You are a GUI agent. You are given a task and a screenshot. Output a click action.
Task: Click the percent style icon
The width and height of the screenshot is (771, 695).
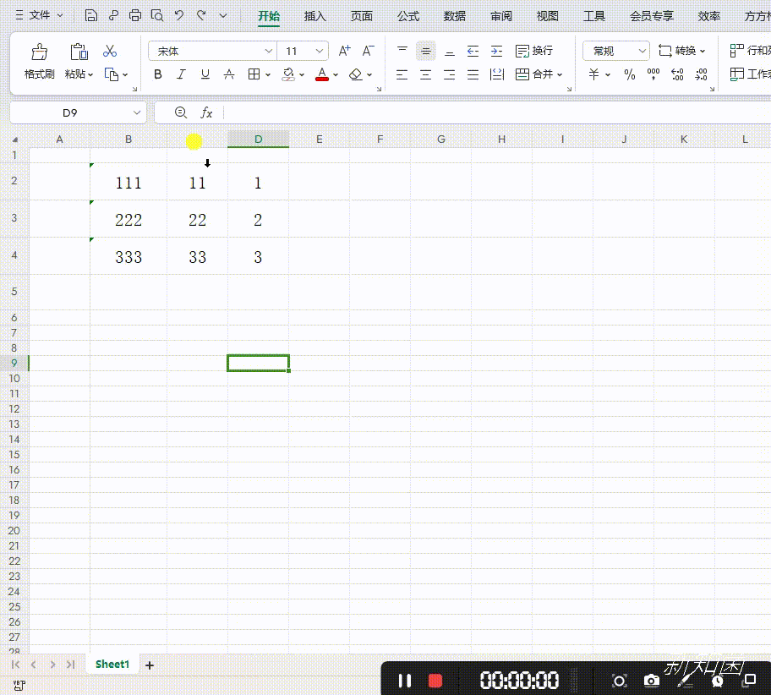point(629,74)
